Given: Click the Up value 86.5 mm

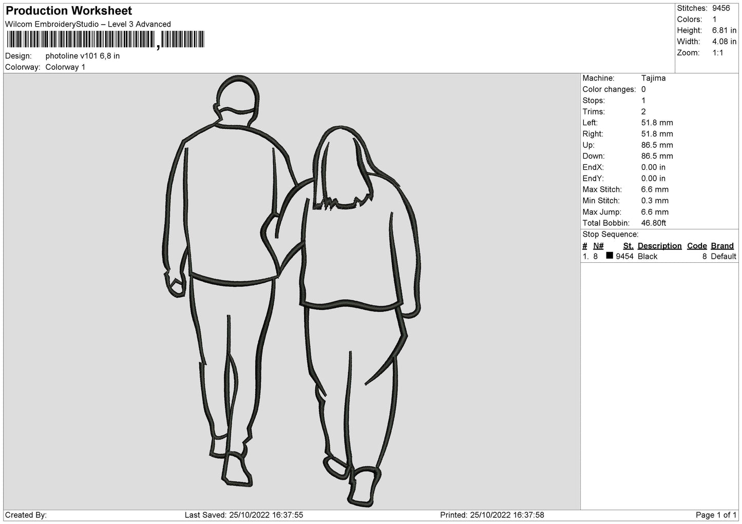Looking at the screenshot, I should [657, 145].
